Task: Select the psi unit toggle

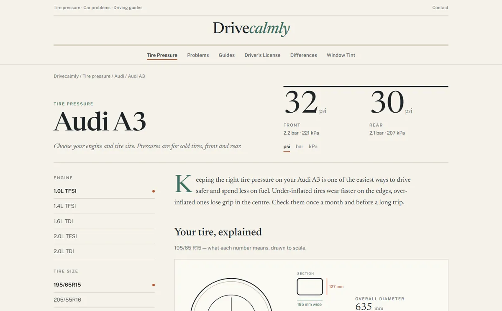Action: coord(287,147)
